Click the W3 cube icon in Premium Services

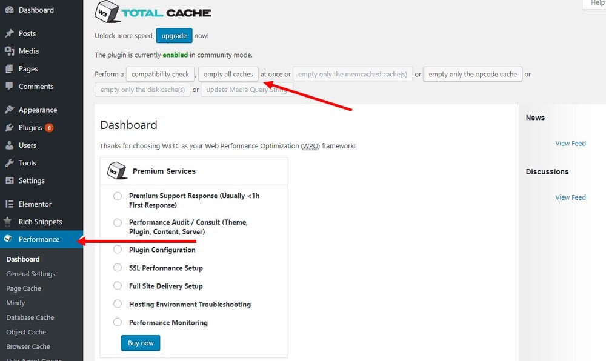pos(117,171)
